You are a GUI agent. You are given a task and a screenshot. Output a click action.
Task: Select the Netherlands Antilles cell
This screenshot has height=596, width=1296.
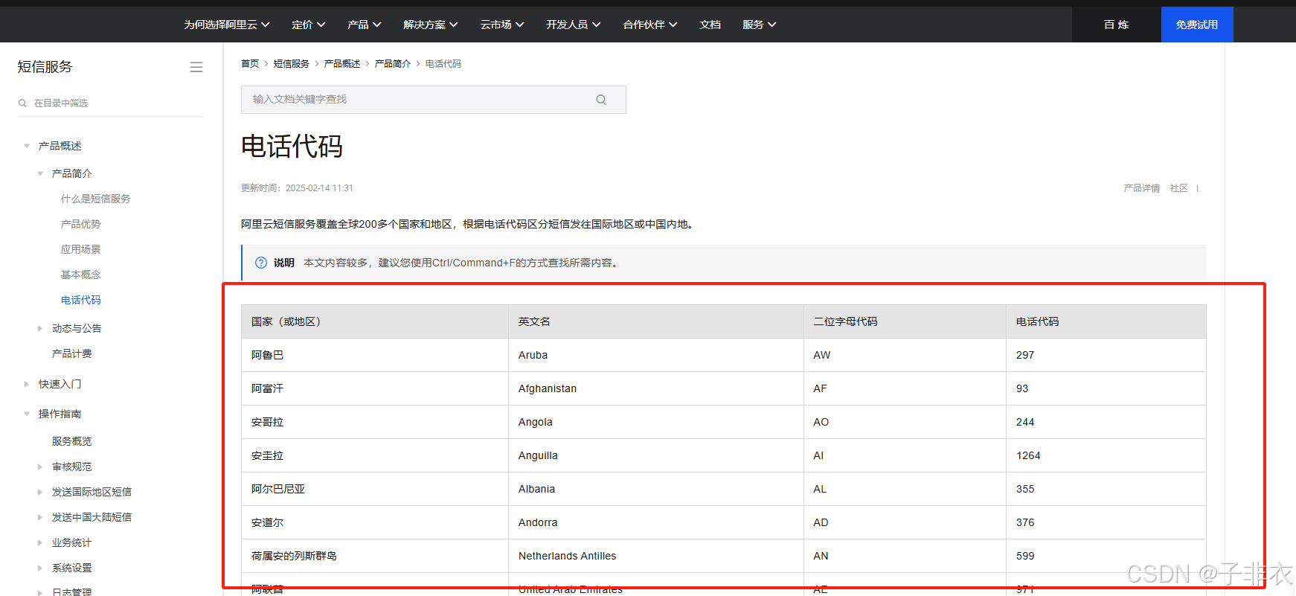click(656, 556)
